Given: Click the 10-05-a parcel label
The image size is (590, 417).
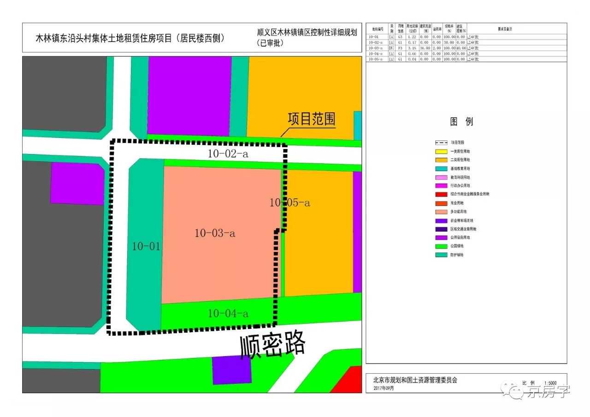Looking at the screenshot, I should pos(290,203).
